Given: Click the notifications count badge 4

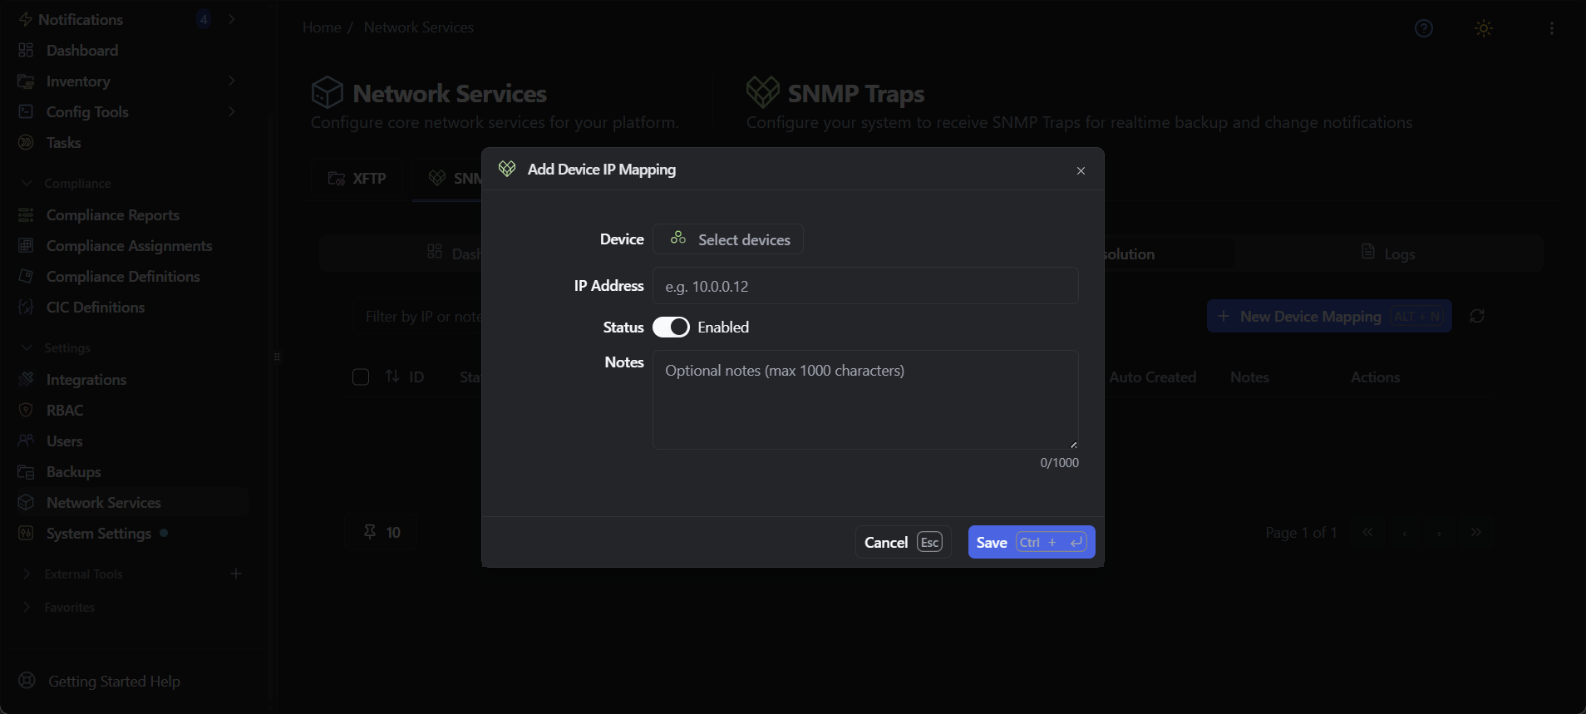Looking at the screenshot, I should tap(204, 19).
